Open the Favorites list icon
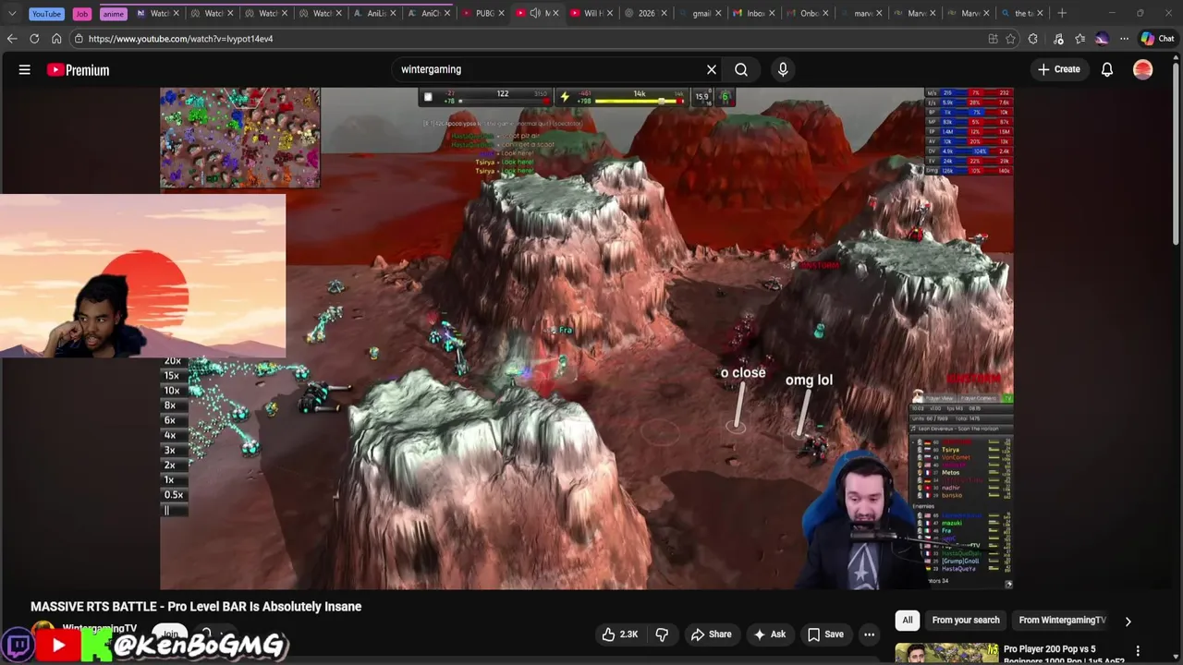 tap(1079, 39)
